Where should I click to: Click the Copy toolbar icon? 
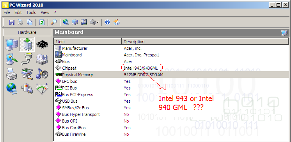coord(29,23)
